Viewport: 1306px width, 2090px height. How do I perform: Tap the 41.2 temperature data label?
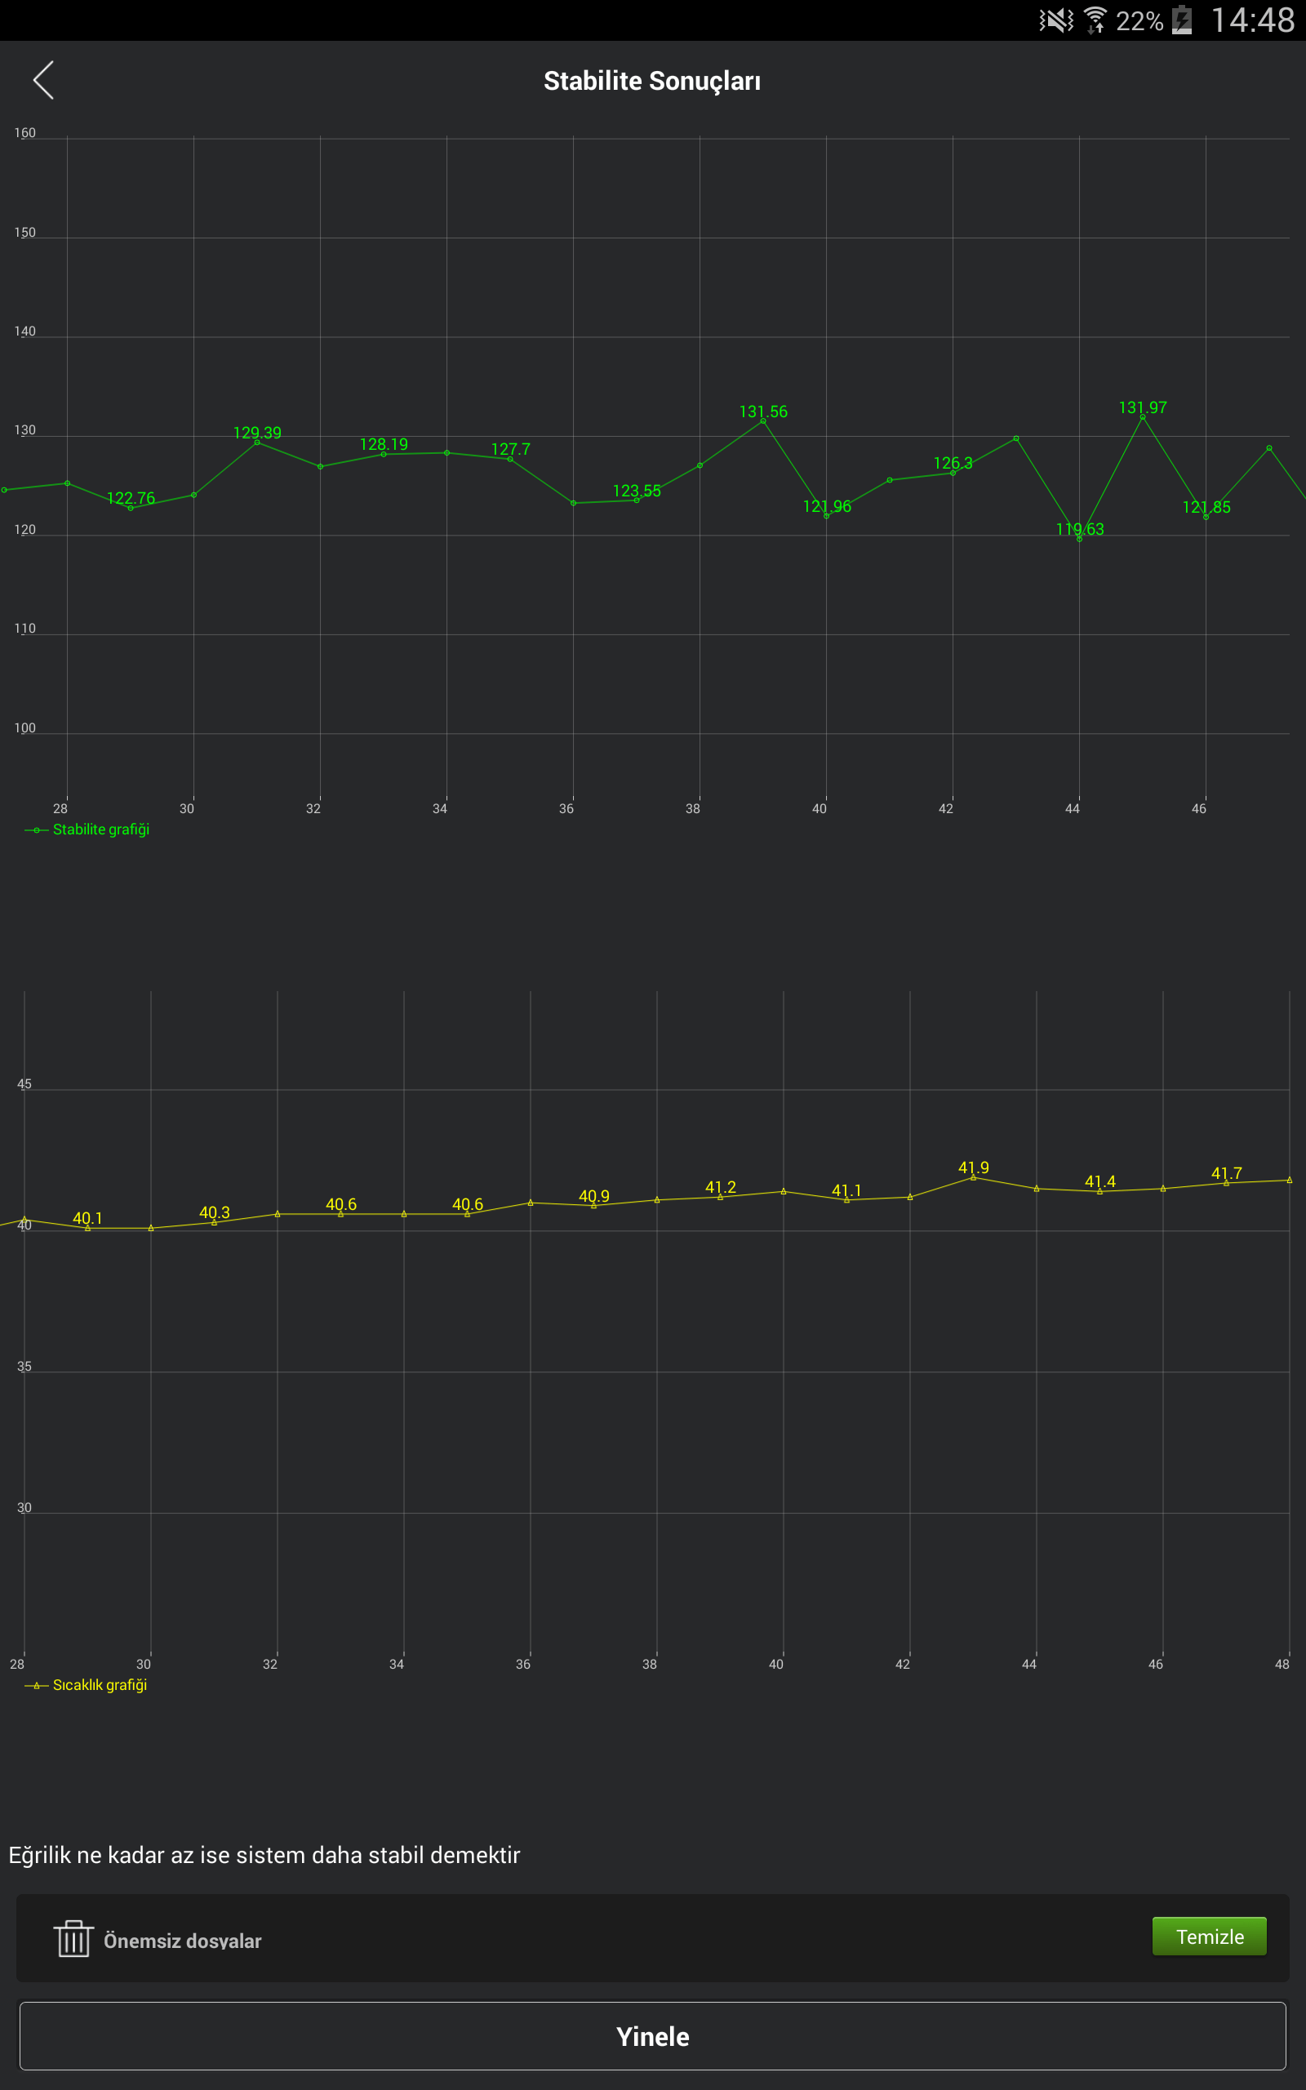pos(721,1188)
